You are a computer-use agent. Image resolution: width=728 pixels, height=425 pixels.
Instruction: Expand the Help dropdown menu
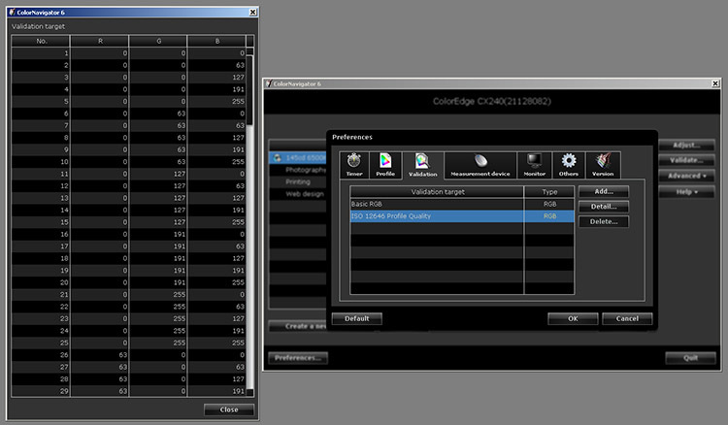point(686,191)
